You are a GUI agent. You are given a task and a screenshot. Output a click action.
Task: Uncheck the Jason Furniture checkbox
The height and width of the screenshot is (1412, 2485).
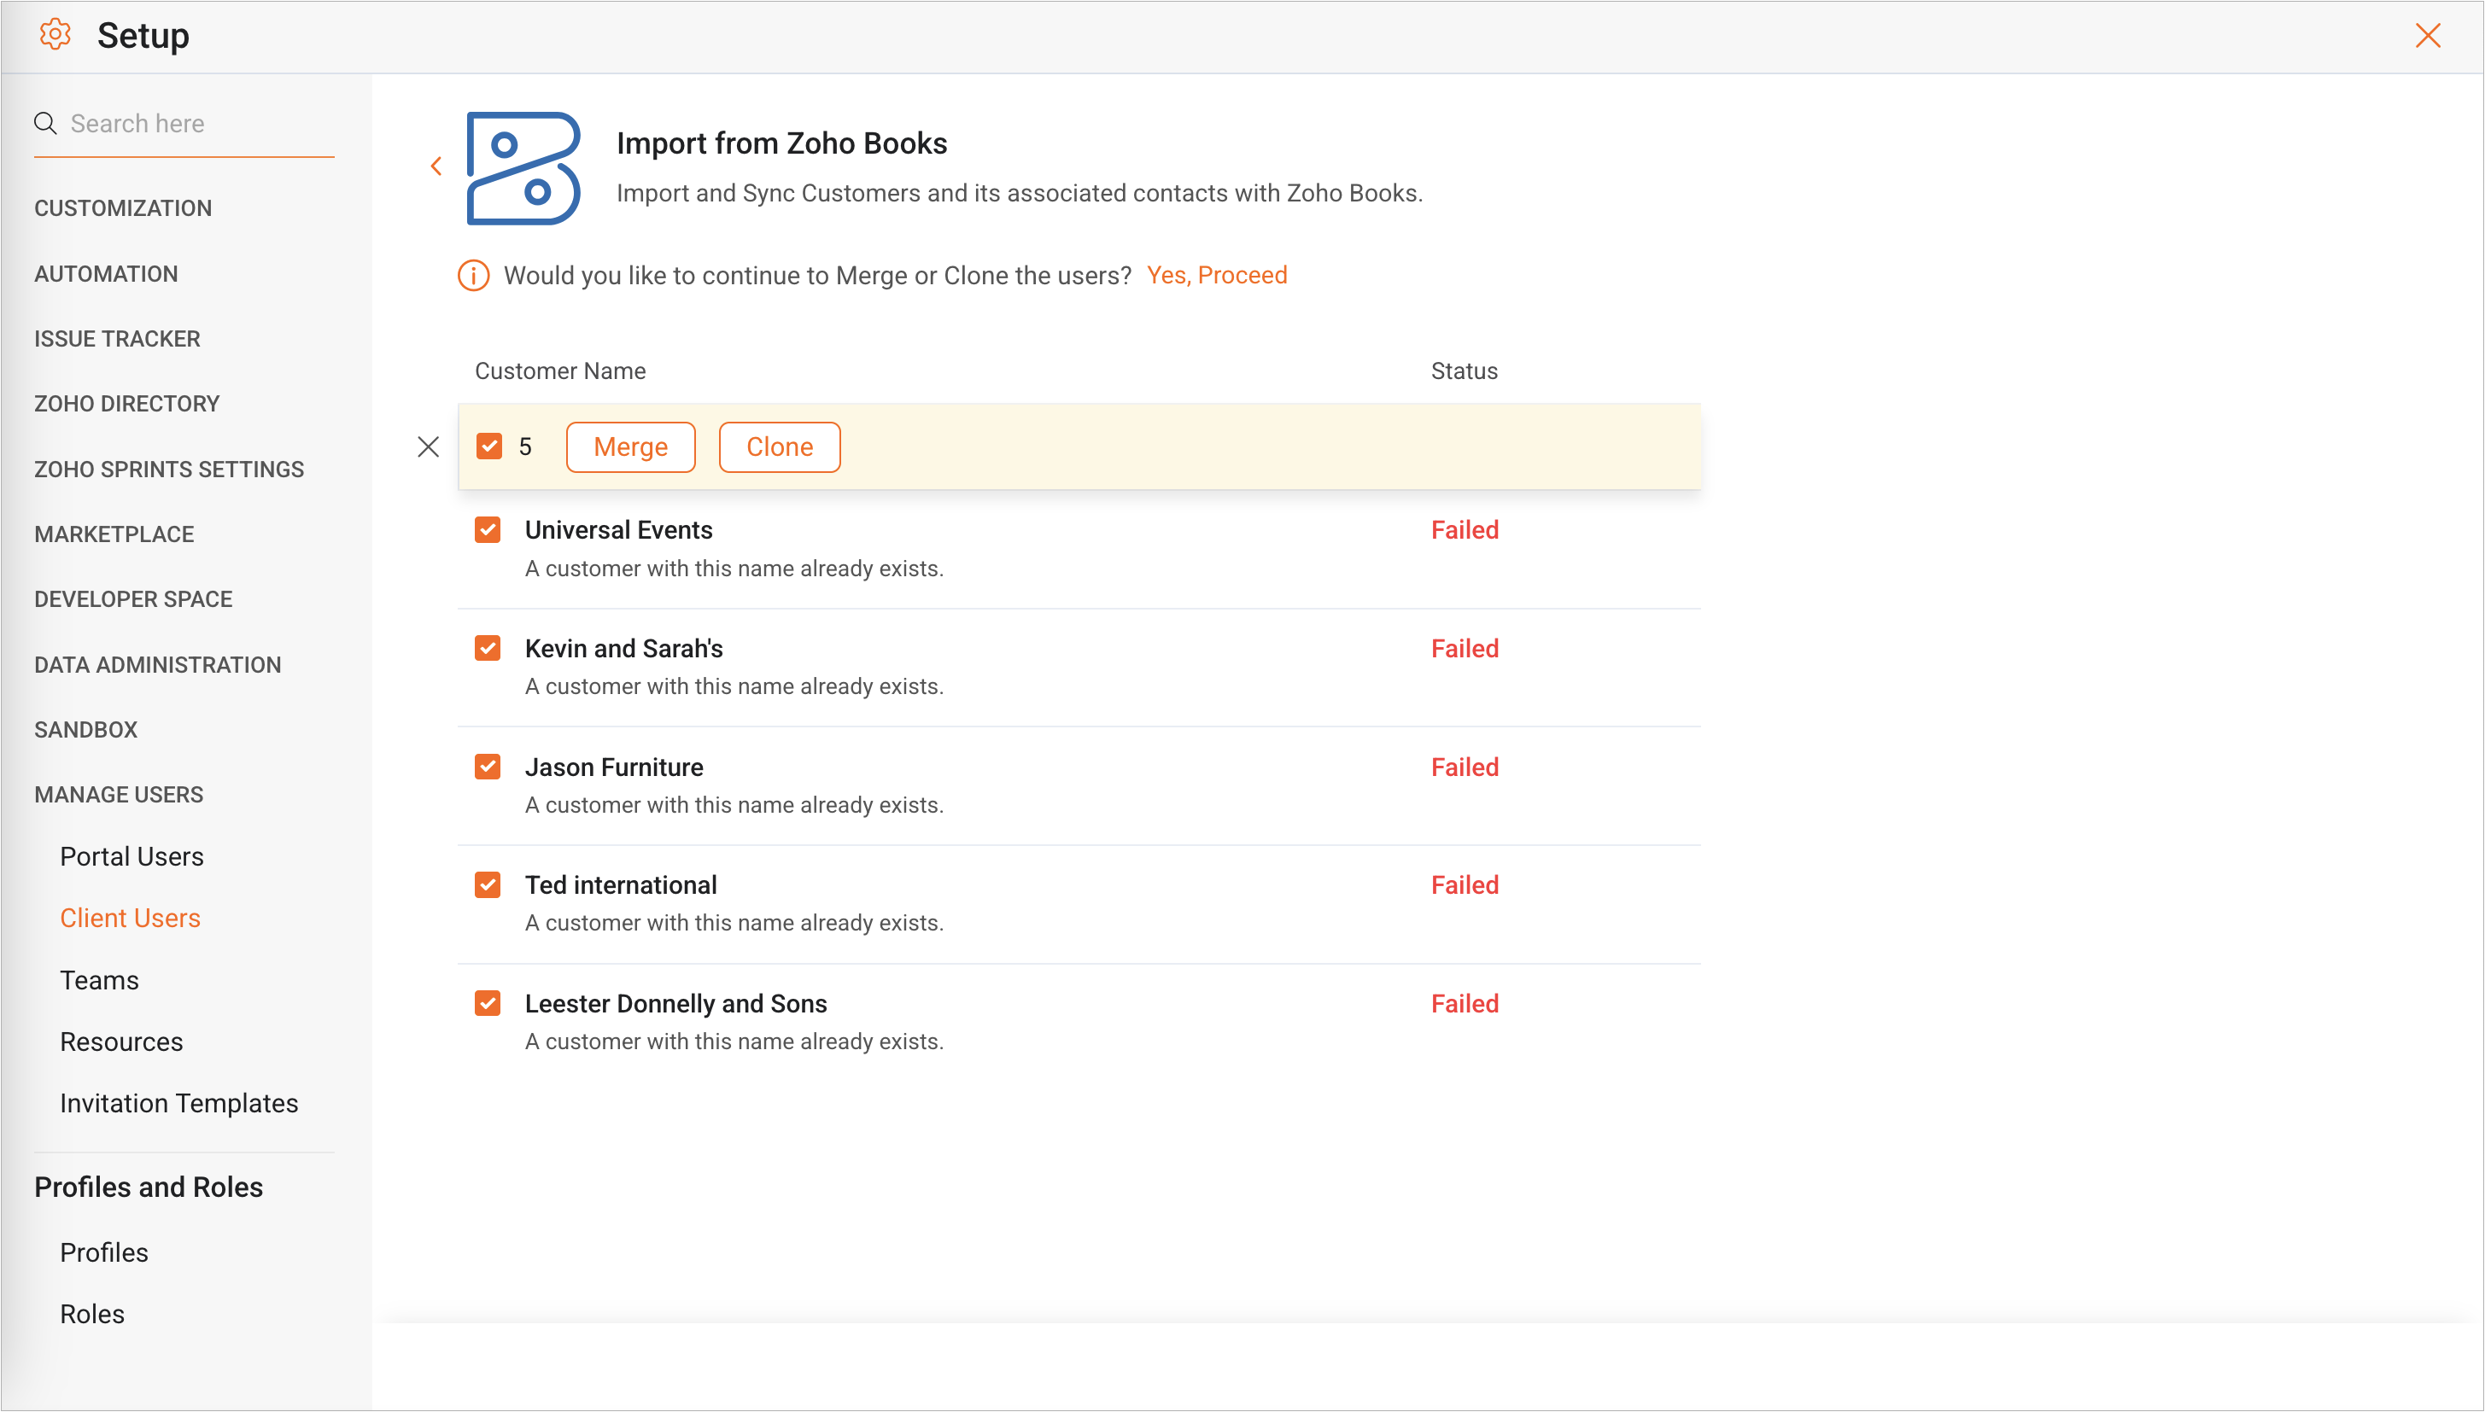pyautogui.click(x=488, y=767)
